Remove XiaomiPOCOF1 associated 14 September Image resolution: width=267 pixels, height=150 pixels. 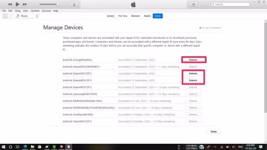193,73
